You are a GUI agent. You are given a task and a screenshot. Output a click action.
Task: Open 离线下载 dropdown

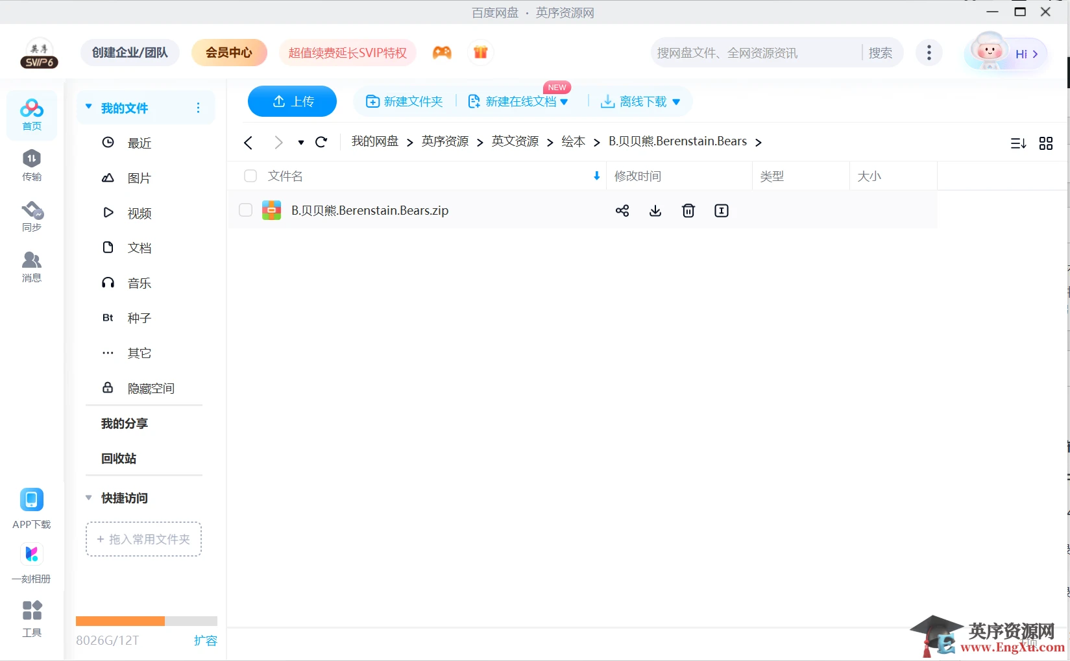click(676, 102)
